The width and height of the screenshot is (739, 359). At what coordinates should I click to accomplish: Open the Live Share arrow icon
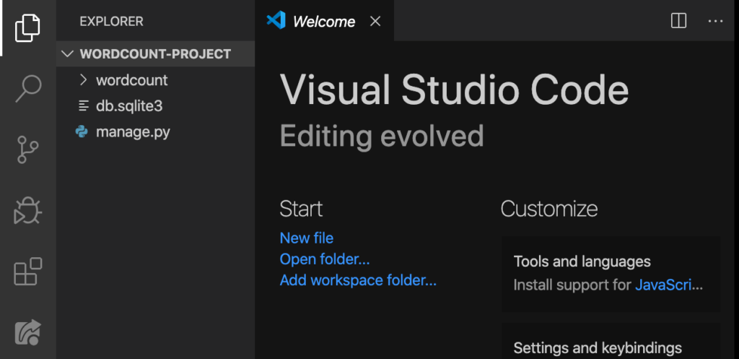pos(28,332)
